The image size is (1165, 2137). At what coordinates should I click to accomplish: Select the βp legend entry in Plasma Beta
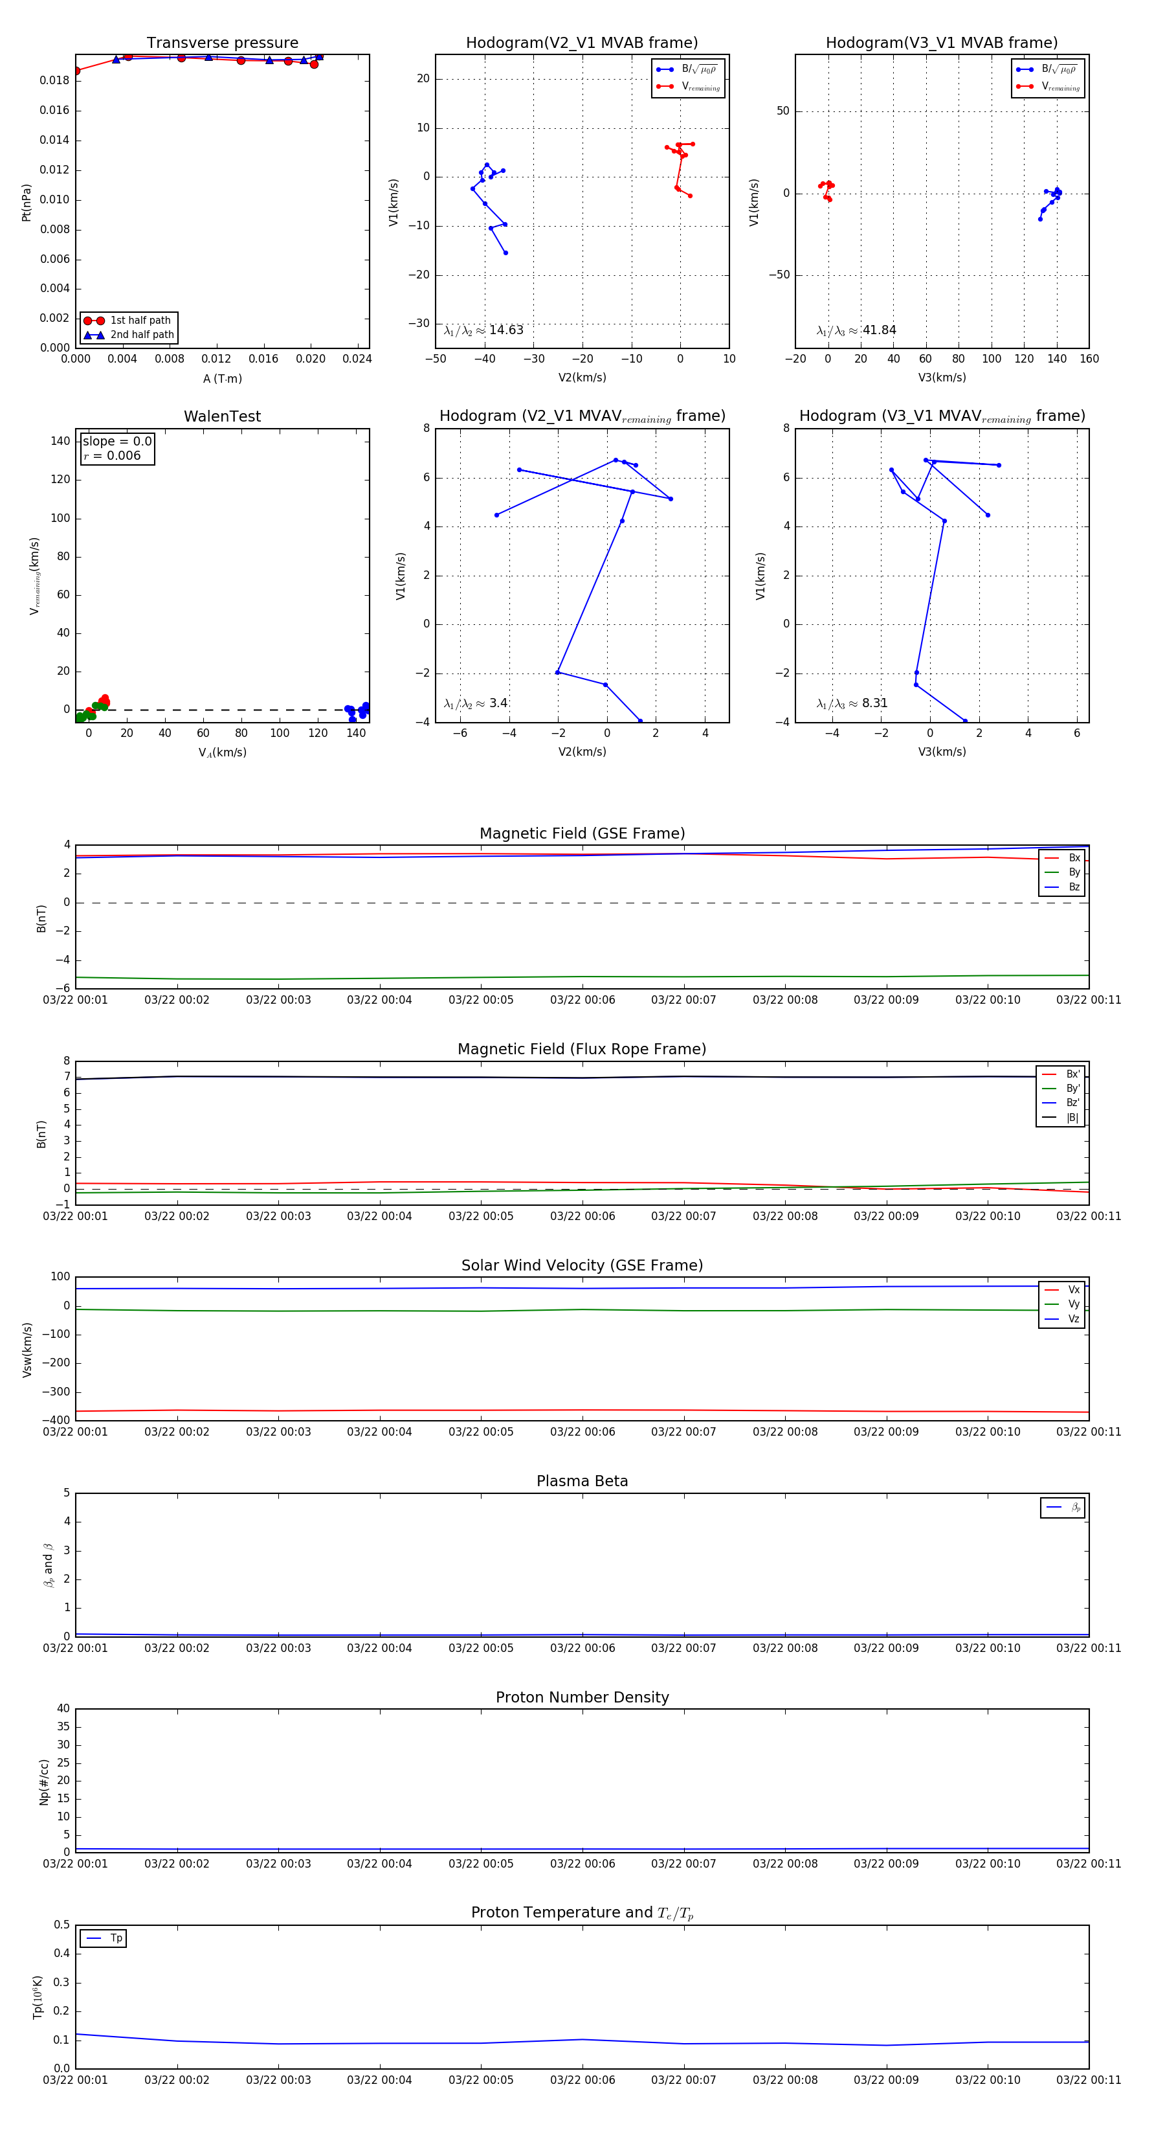tap(1063, 1508)
